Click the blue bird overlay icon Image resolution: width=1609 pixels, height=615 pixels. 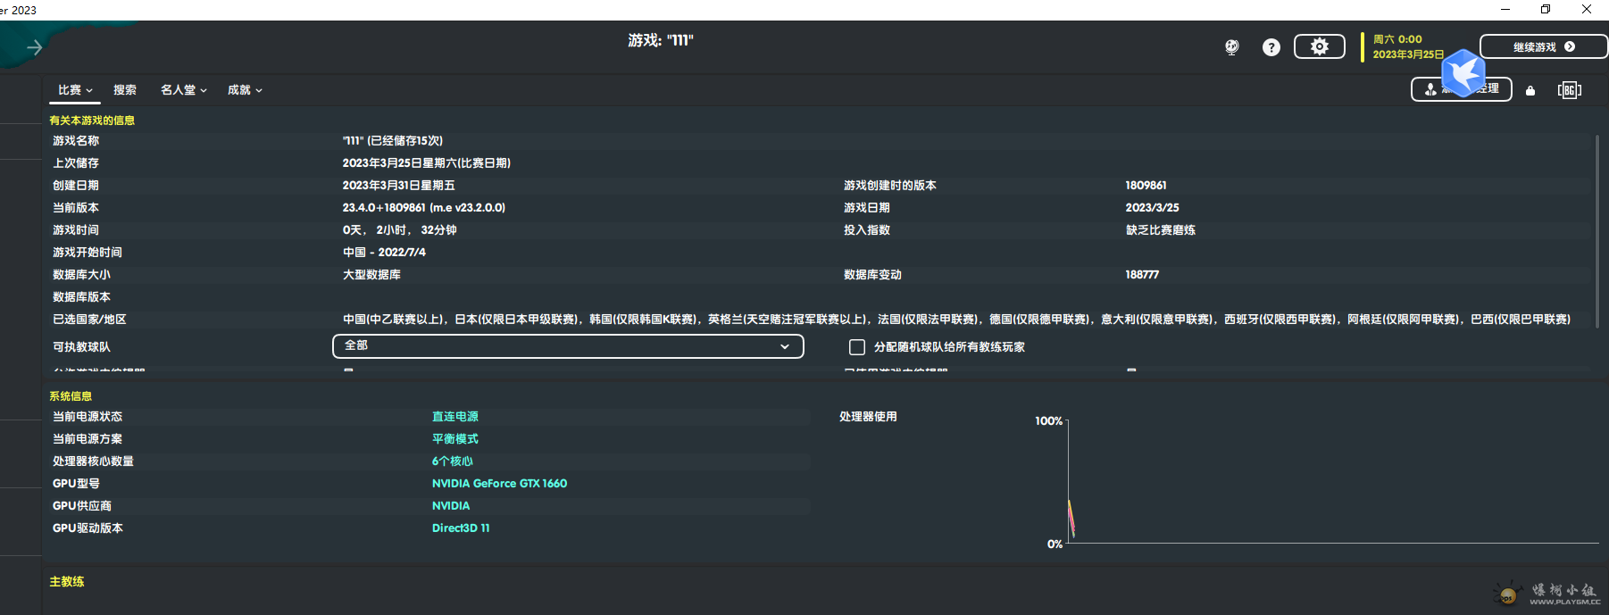[1463, 72]
